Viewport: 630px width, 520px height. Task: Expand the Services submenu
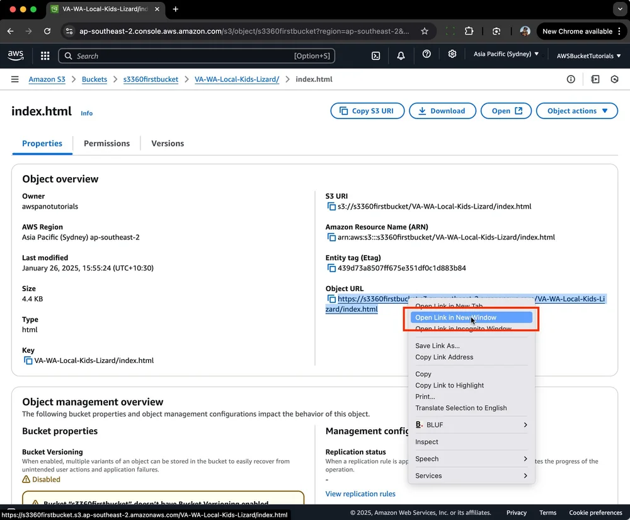[471, 476]
